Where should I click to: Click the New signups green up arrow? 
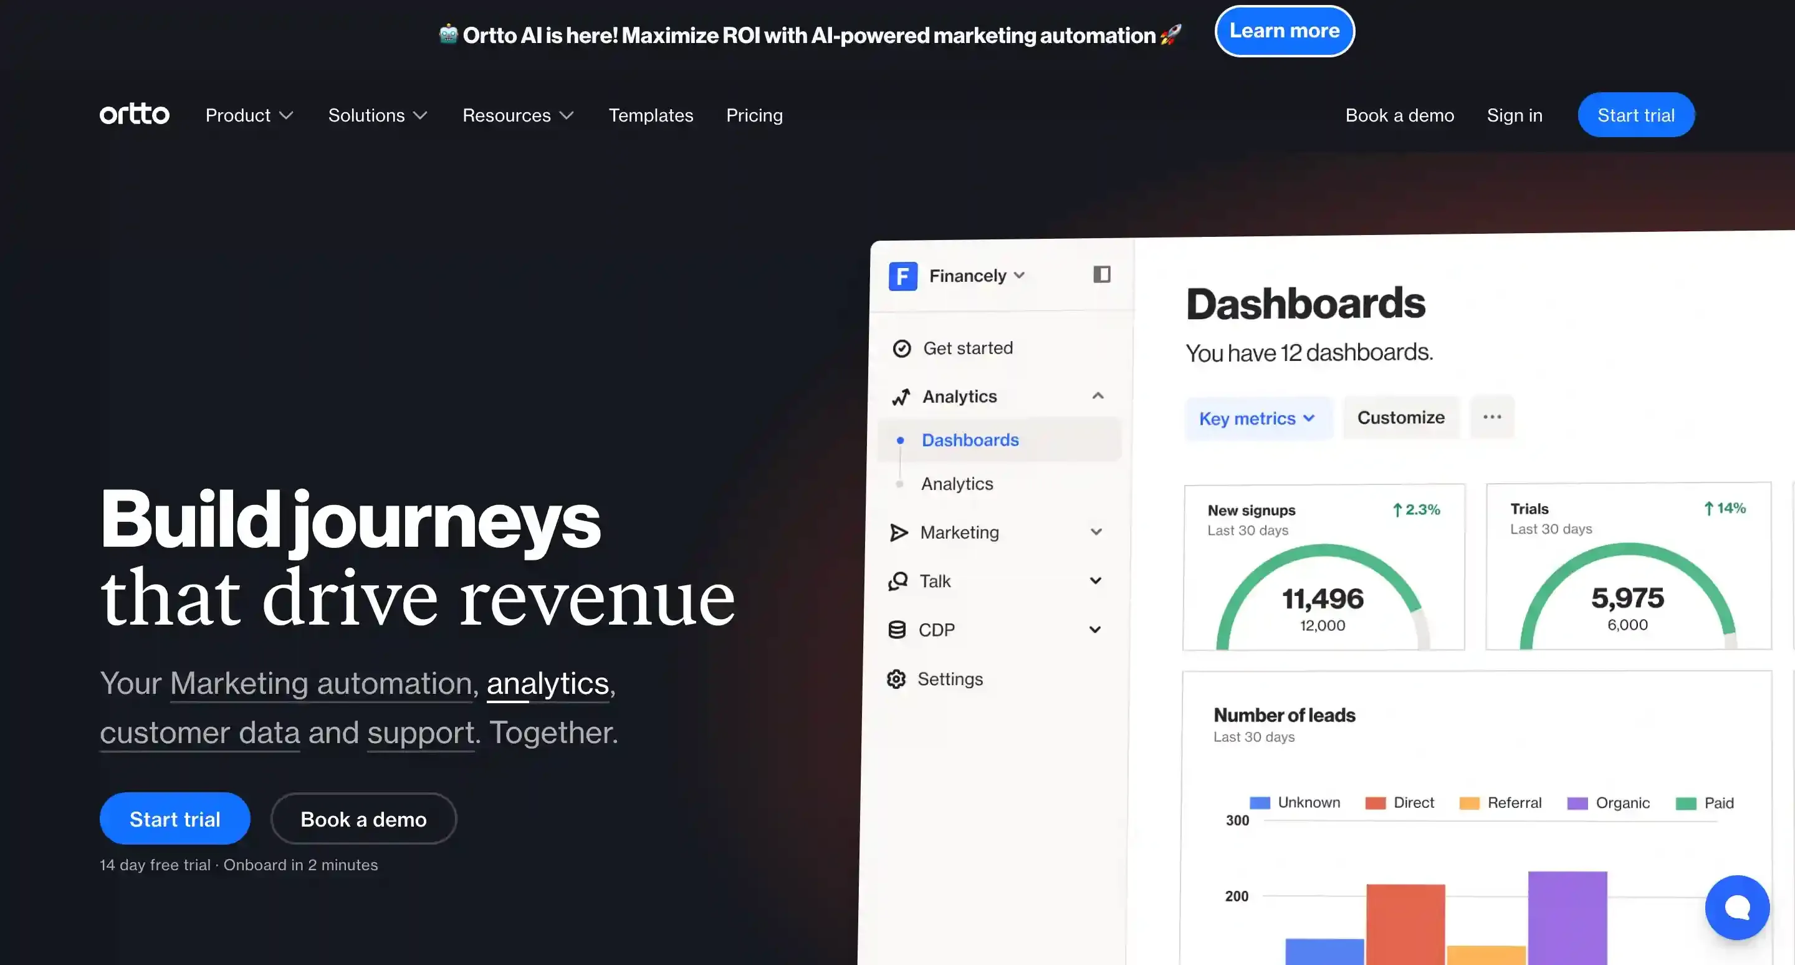[x=1396, y=510]
